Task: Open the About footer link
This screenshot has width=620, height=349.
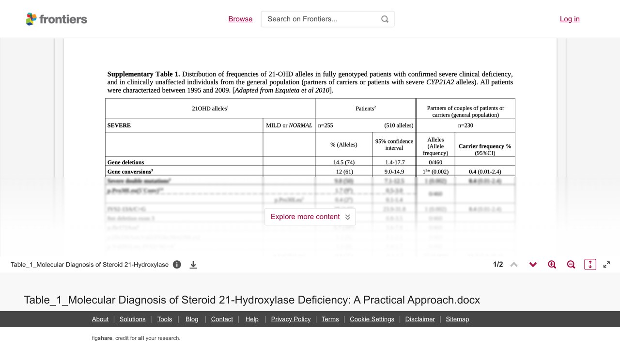Action: tap(100, 319)
